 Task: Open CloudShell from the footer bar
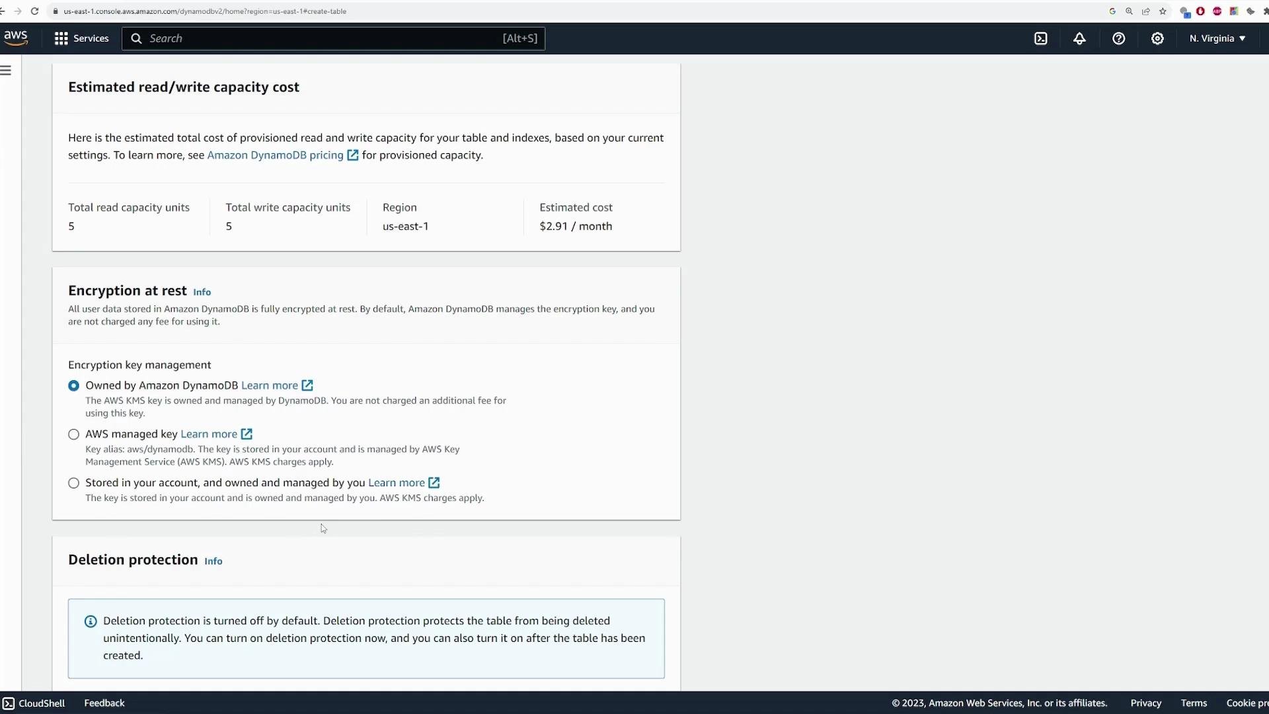click(x=34, y=703)
